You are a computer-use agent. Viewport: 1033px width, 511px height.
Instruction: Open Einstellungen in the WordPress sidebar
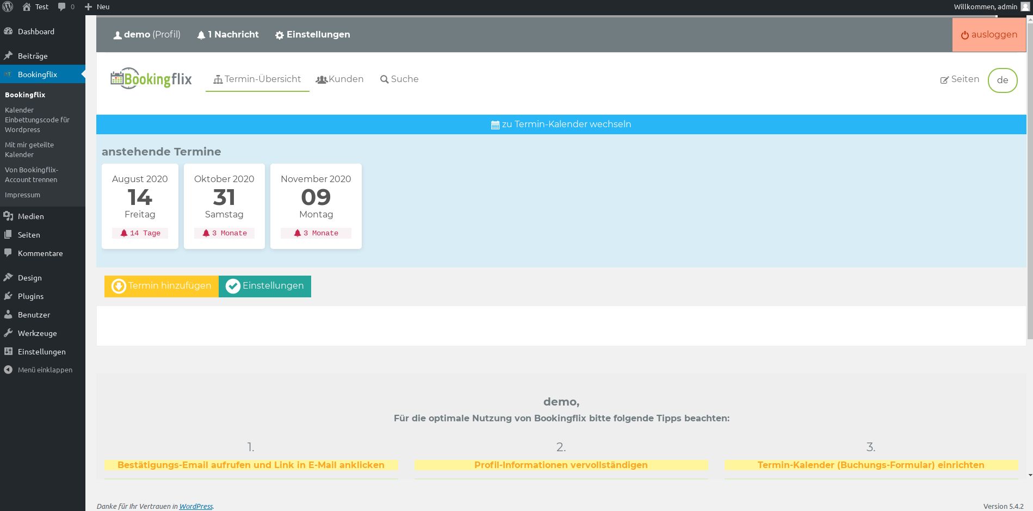[x=41, y=352]
